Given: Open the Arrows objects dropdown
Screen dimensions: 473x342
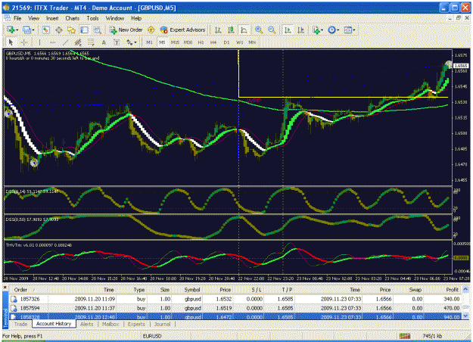Looking at the screenshot, I should [131, 42].
